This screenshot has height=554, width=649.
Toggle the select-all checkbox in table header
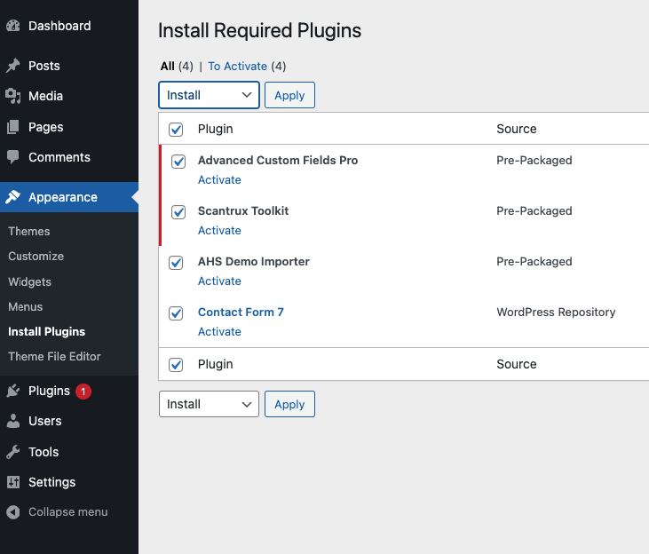(x=176, y=130)
